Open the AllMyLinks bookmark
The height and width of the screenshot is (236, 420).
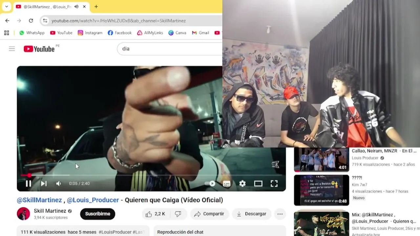coord(150,33)
